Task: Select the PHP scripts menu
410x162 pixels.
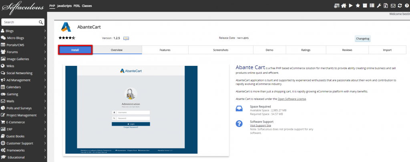Action: tap(52, 6)
